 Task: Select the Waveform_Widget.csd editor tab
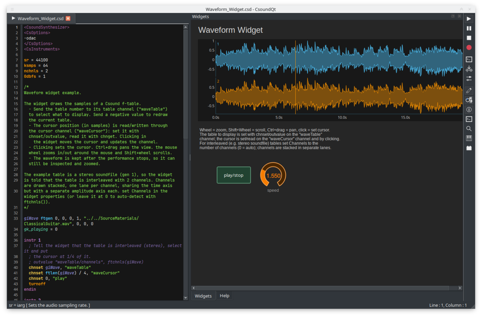41,18
